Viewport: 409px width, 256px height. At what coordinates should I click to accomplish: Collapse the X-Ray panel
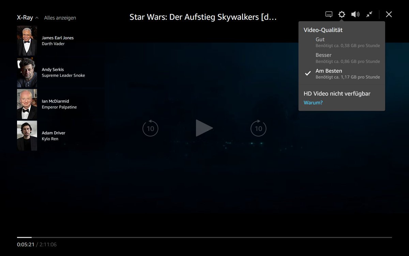(28, 17)
